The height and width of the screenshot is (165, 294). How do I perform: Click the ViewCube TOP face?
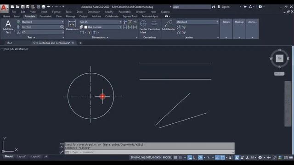pyautogui.click(x=279, y=59)
